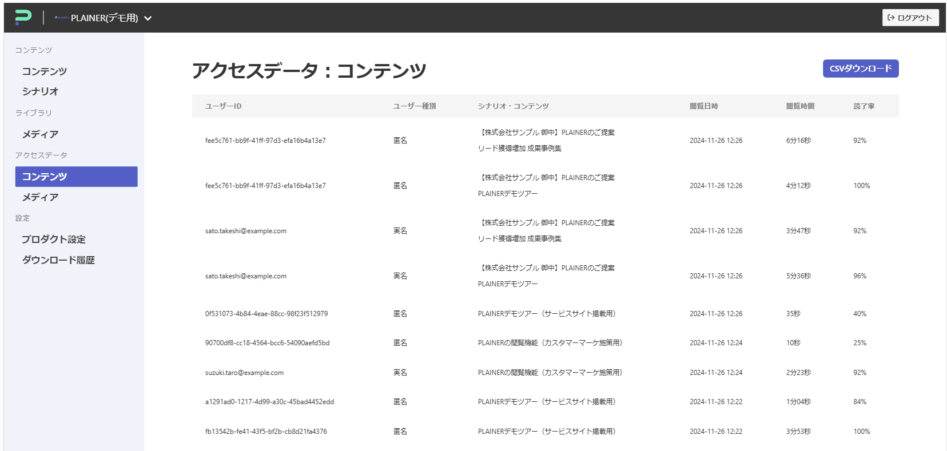Click the 10秒 viewing time cell
The width and height of the screenshot is (947, 451).
coord(793,343)
